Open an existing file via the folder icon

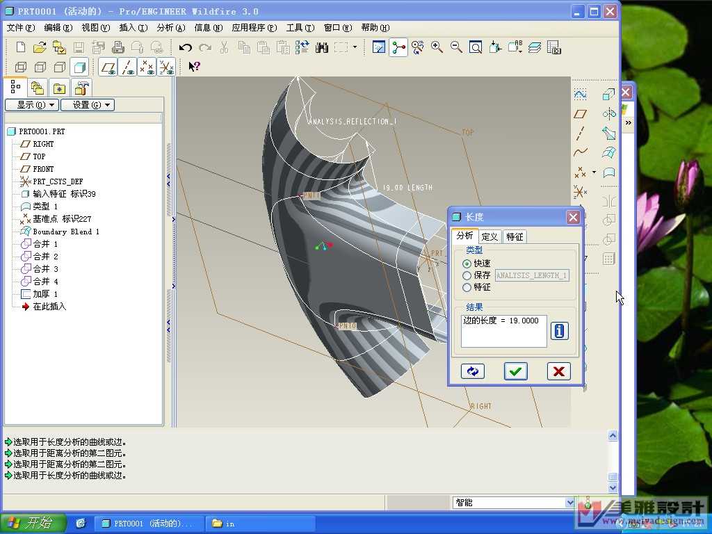point(40,47)
